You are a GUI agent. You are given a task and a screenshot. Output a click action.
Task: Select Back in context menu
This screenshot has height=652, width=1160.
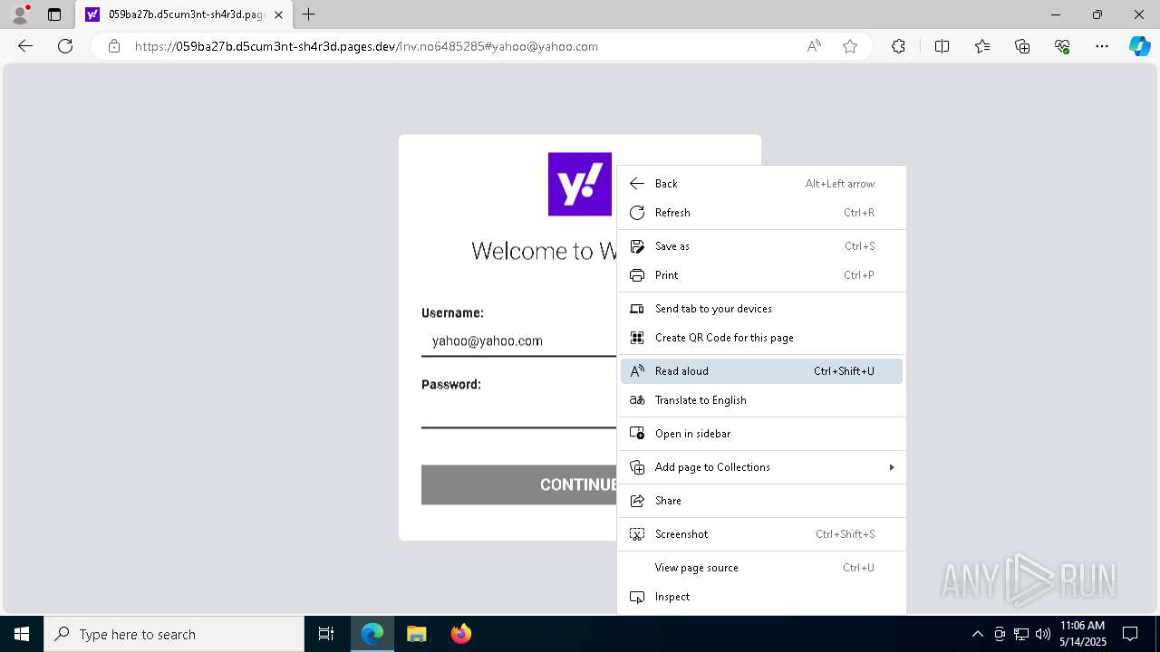(761, 184)
